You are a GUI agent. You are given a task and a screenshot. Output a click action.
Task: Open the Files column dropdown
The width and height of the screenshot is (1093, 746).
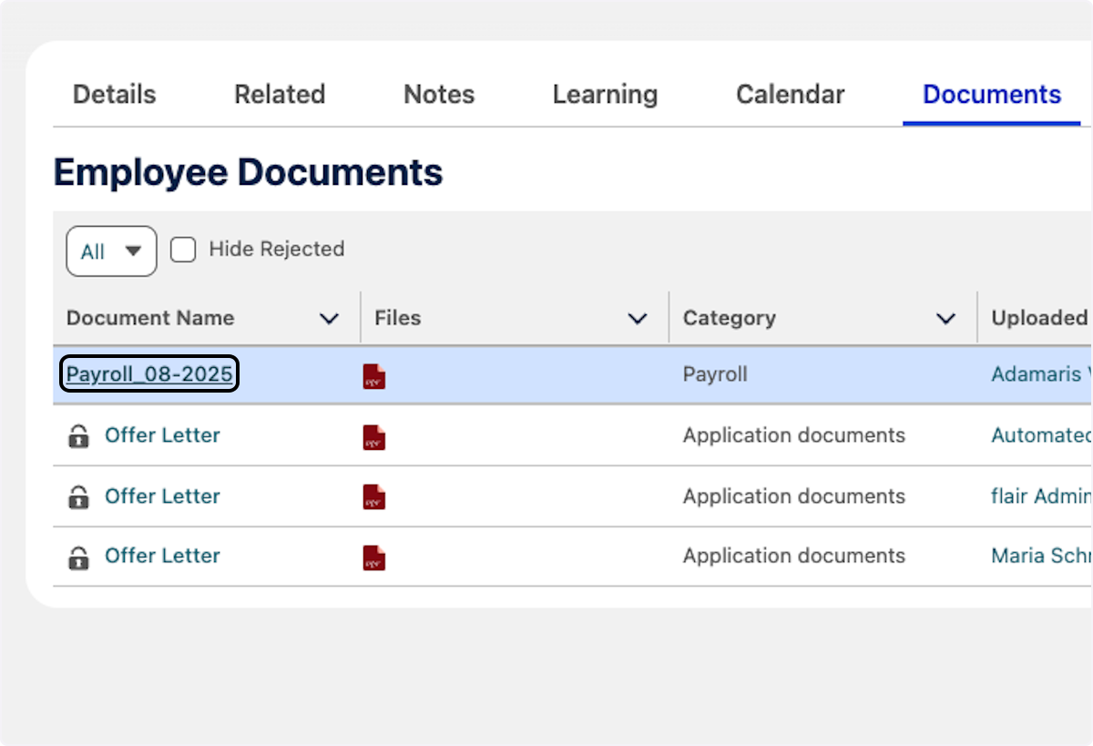point(637,318)
